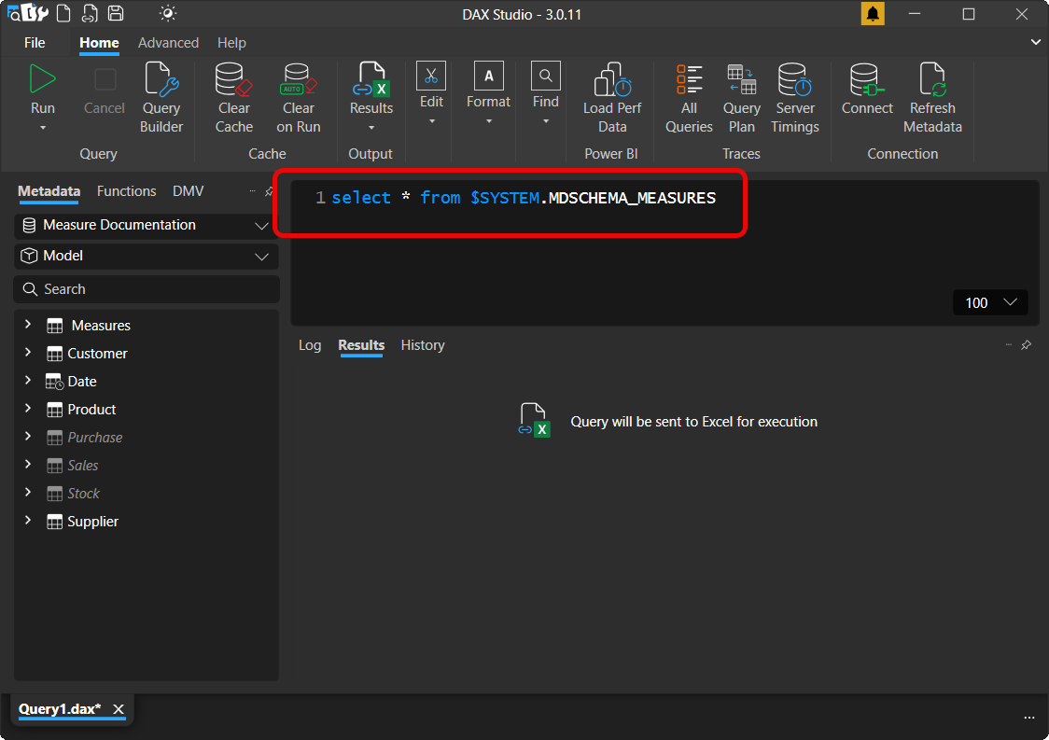Screen dimensions: 1049x740
Task: Toggle the Query Plan trace
Action: point(741,98)
